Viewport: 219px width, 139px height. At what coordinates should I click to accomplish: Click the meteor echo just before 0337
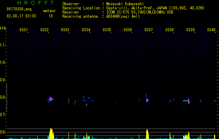(147, 100)
